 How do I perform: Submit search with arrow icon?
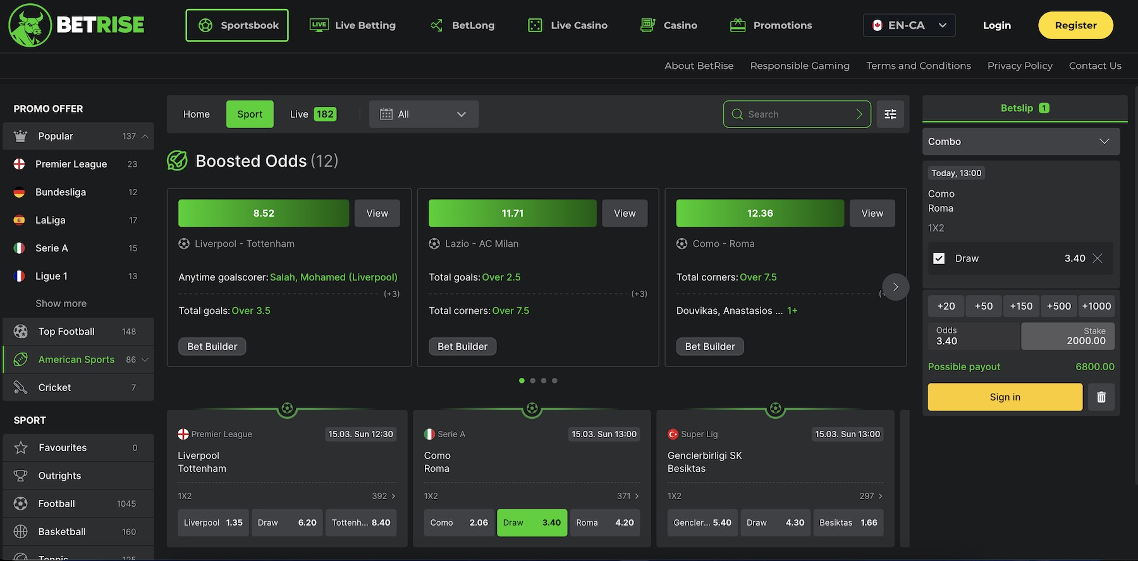tap(859, 114)
